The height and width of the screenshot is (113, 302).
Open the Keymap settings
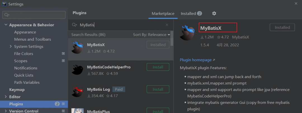[x=17, y=90]
